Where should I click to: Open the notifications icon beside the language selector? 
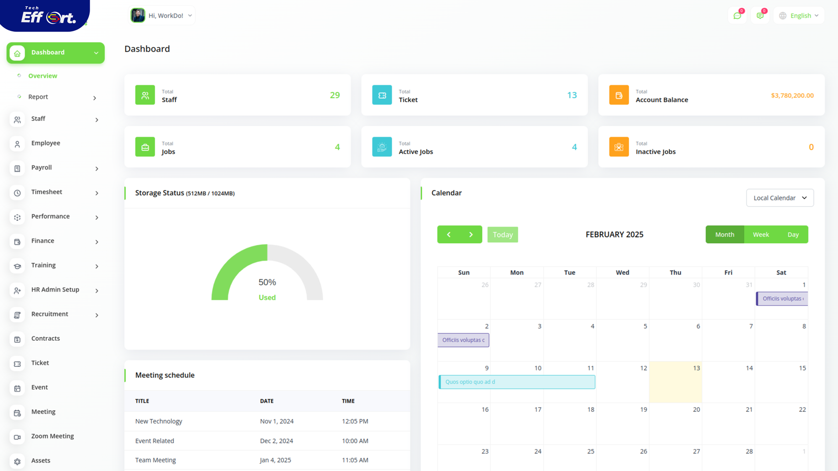760,16
